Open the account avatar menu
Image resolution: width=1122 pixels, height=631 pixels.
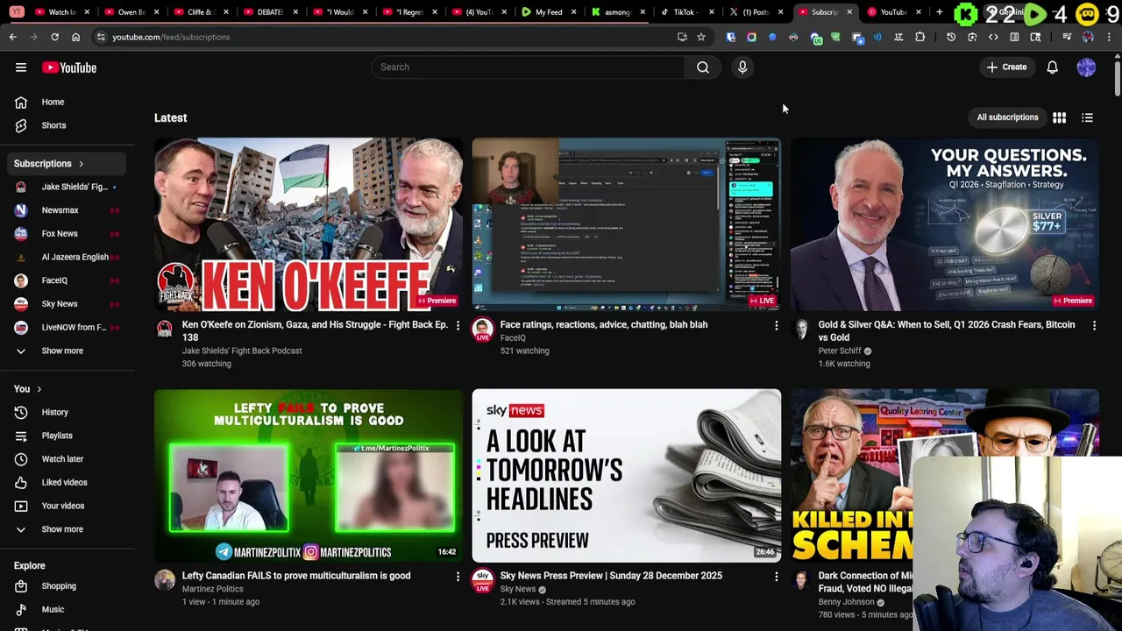[x=1086, y=67]
